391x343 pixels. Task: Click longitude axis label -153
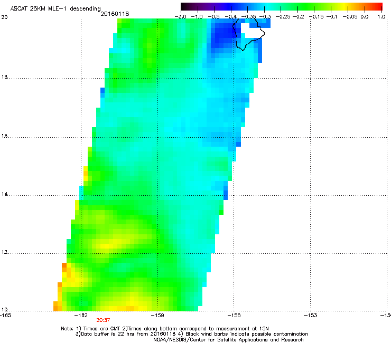tap(311, 316)
